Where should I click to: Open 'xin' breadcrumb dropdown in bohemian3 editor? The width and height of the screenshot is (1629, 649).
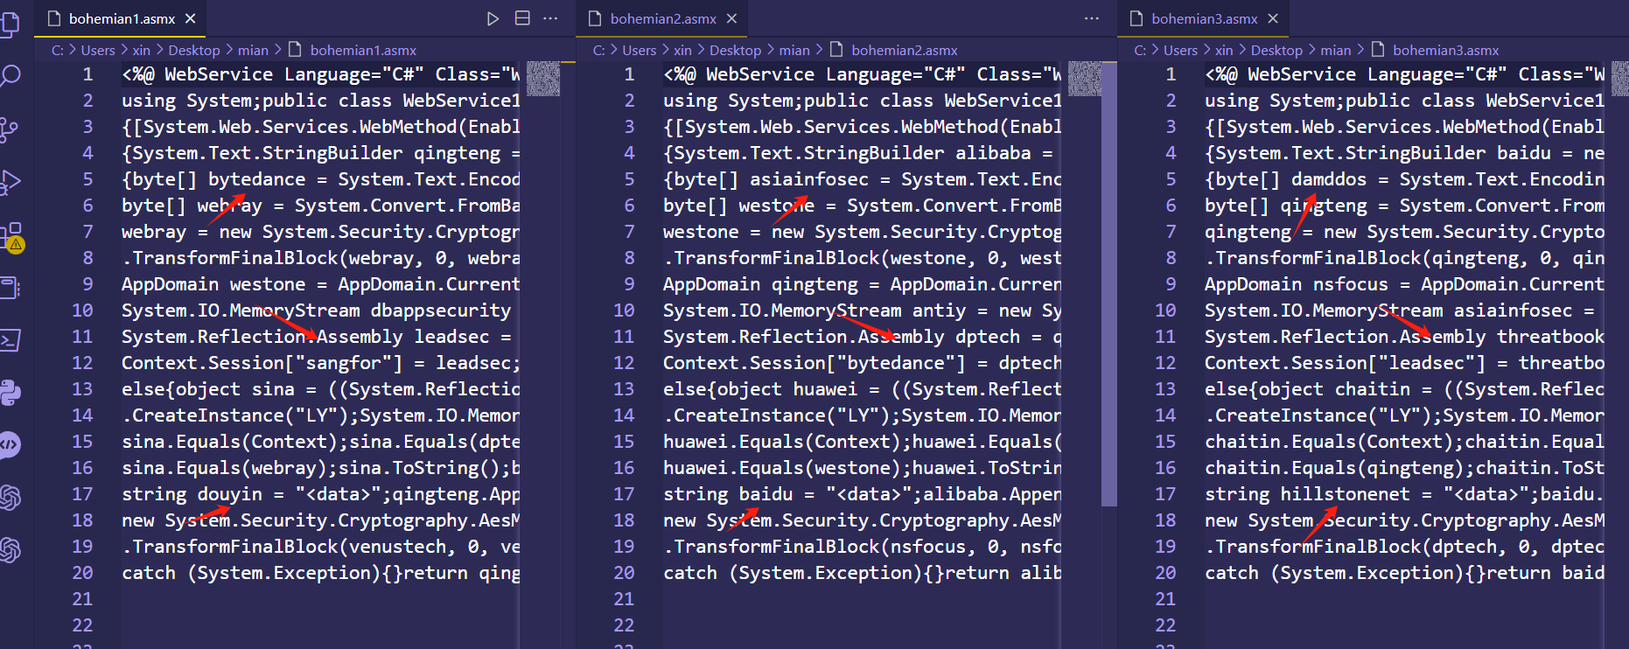1224,51
